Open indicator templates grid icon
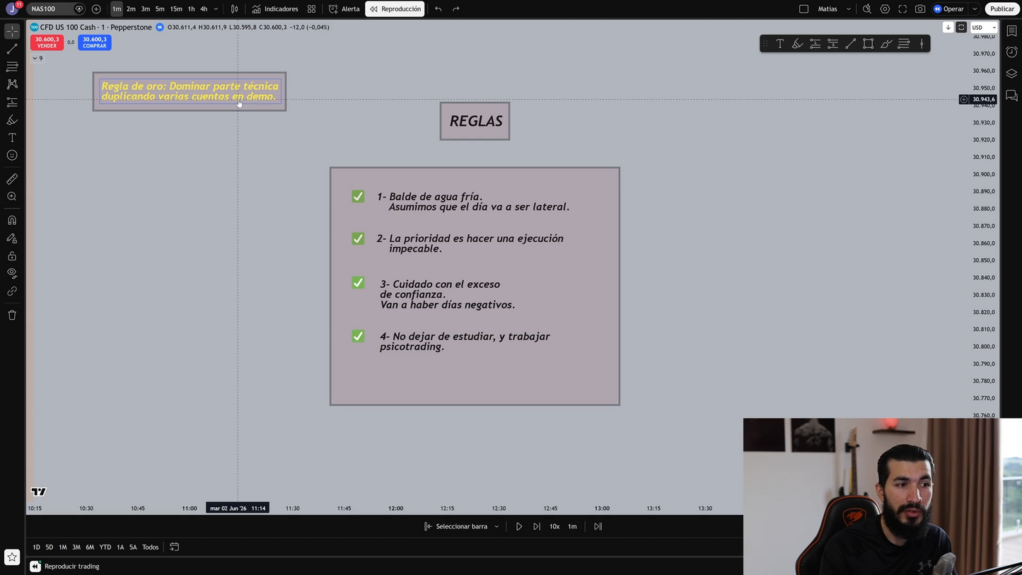Screen dimensions: 1022x575 tap(311, 9)
